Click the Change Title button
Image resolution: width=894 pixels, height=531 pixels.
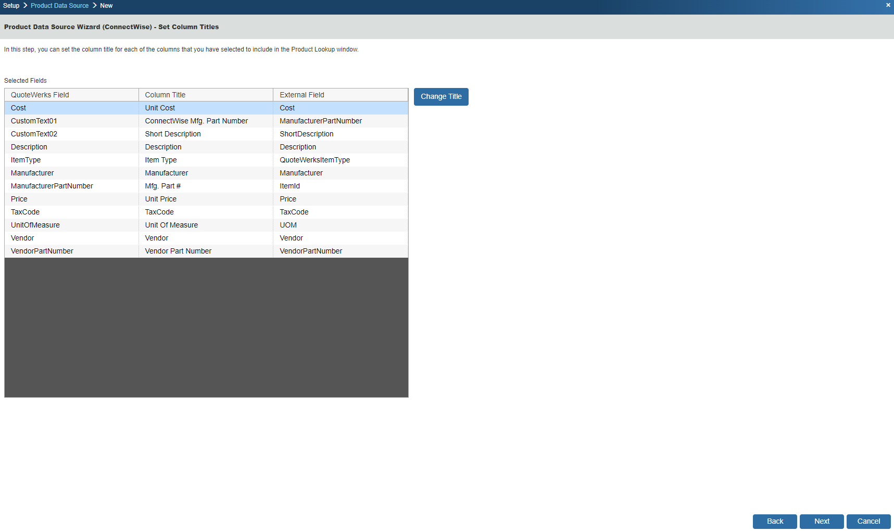(441, 97)
